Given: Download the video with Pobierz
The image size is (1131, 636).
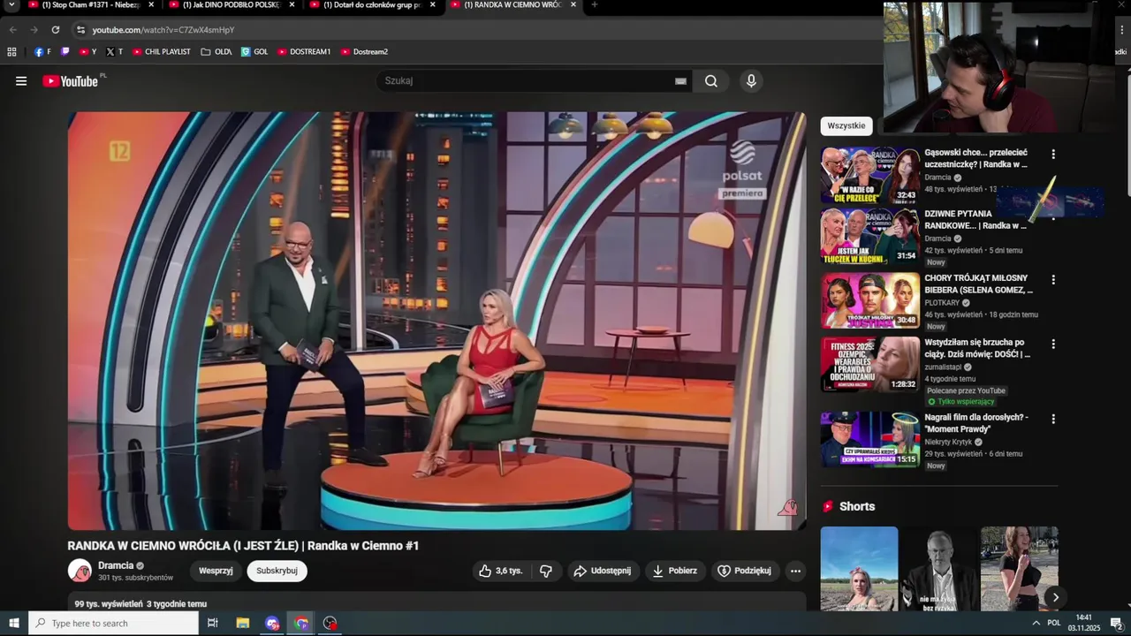Looking at the screenshot, I should coord(675,571).
